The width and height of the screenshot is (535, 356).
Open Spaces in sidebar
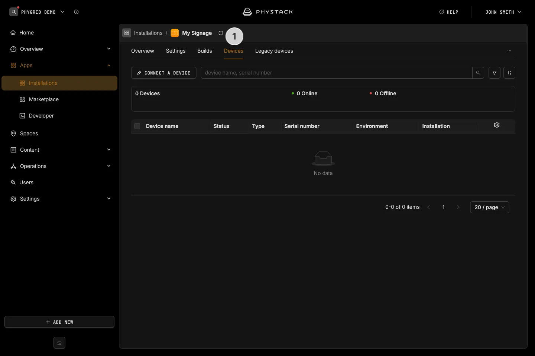(x=59, y=133)
